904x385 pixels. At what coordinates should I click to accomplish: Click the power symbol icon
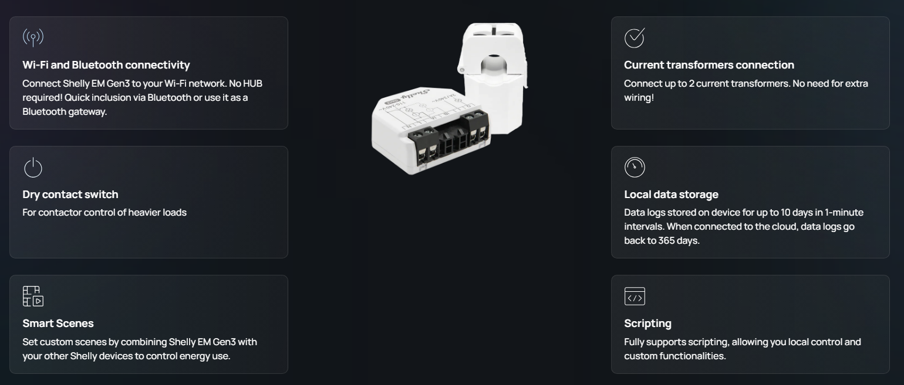(x=33, y=168)
